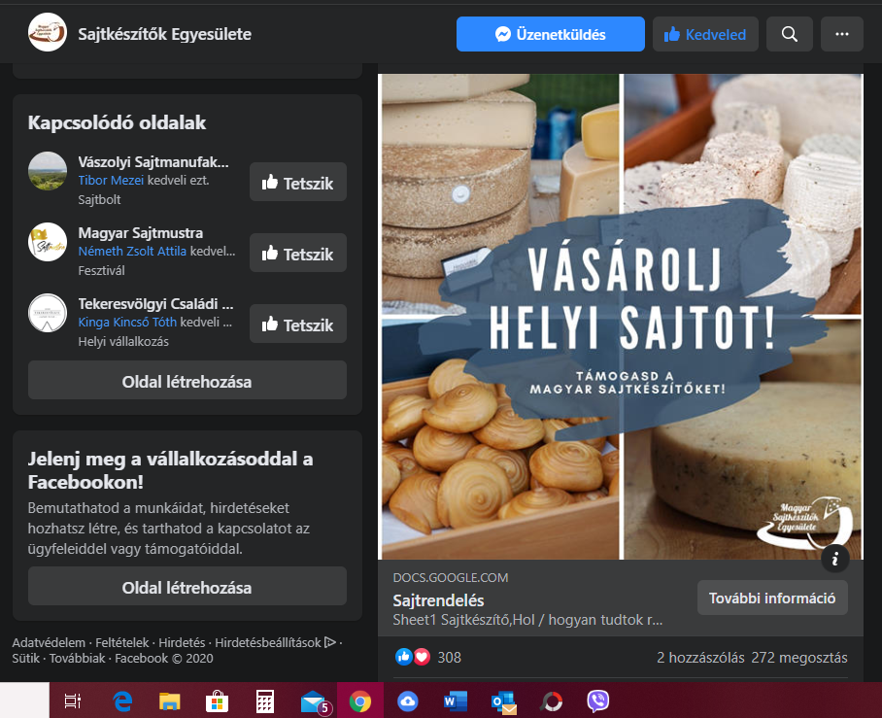The width and height of the screenshot is (882, 718).
Task: Click the Sajtkészítők Egyesülete profile logo
Action: (x=48, y=33)
